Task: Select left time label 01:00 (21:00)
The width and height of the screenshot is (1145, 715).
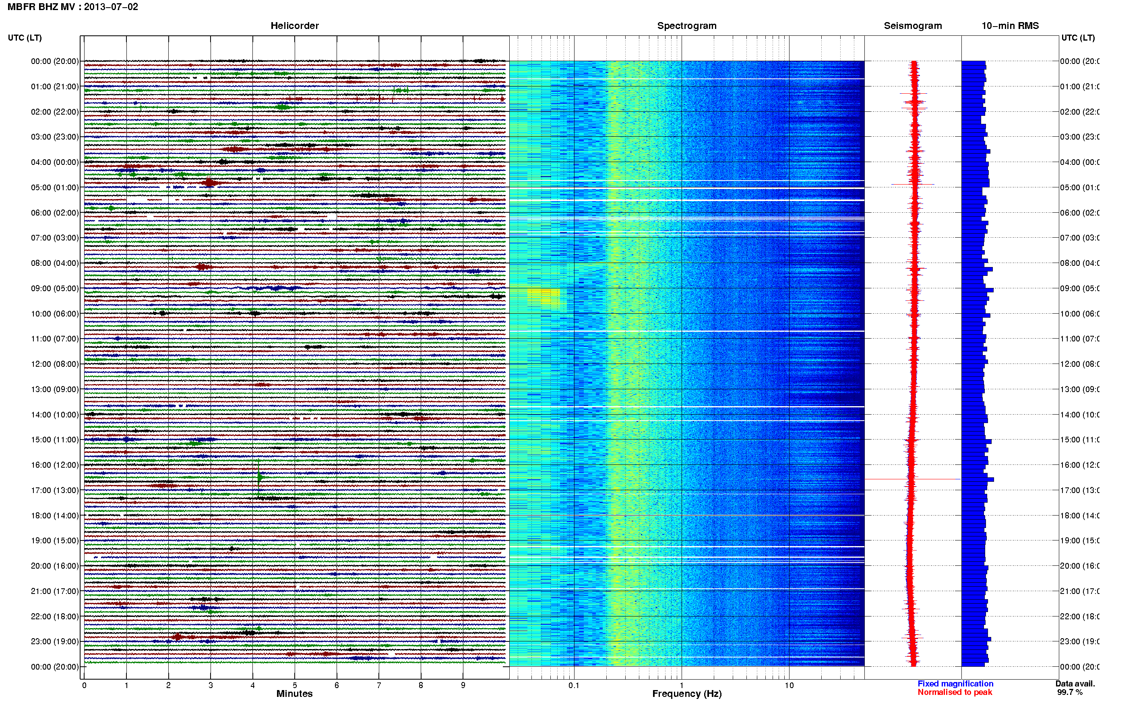Action: pos(55,86)
